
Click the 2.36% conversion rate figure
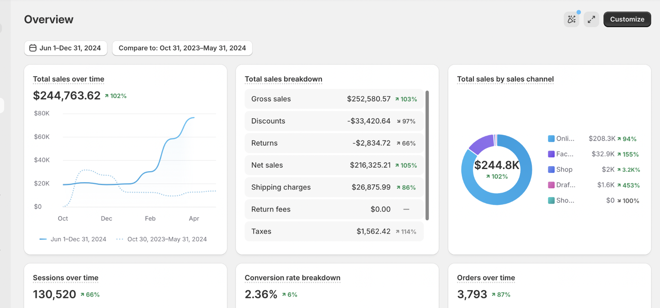coord(261,294)
